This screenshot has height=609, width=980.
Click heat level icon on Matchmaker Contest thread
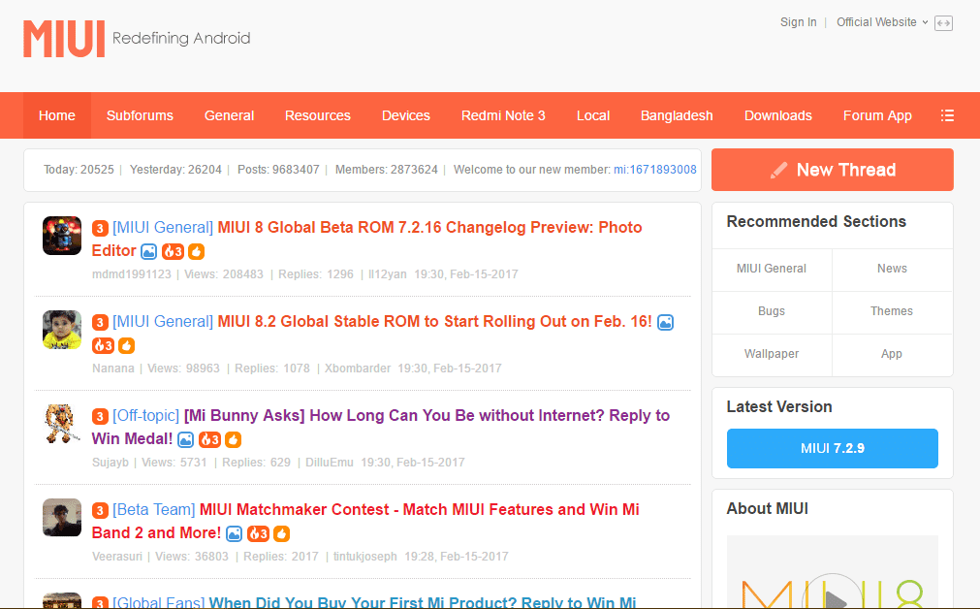(x=258, y=533)
